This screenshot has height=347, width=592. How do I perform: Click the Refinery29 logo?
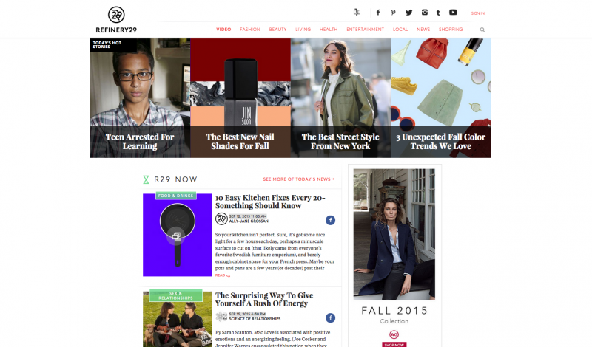click(x=116, y=20)
